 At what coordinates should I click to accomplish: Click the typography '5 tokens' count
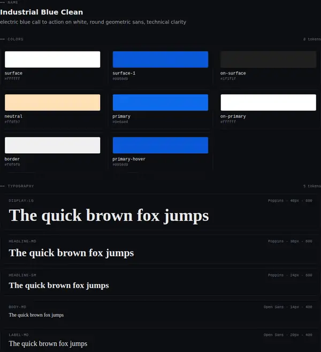pyautogui.click(x=312, y=186)
